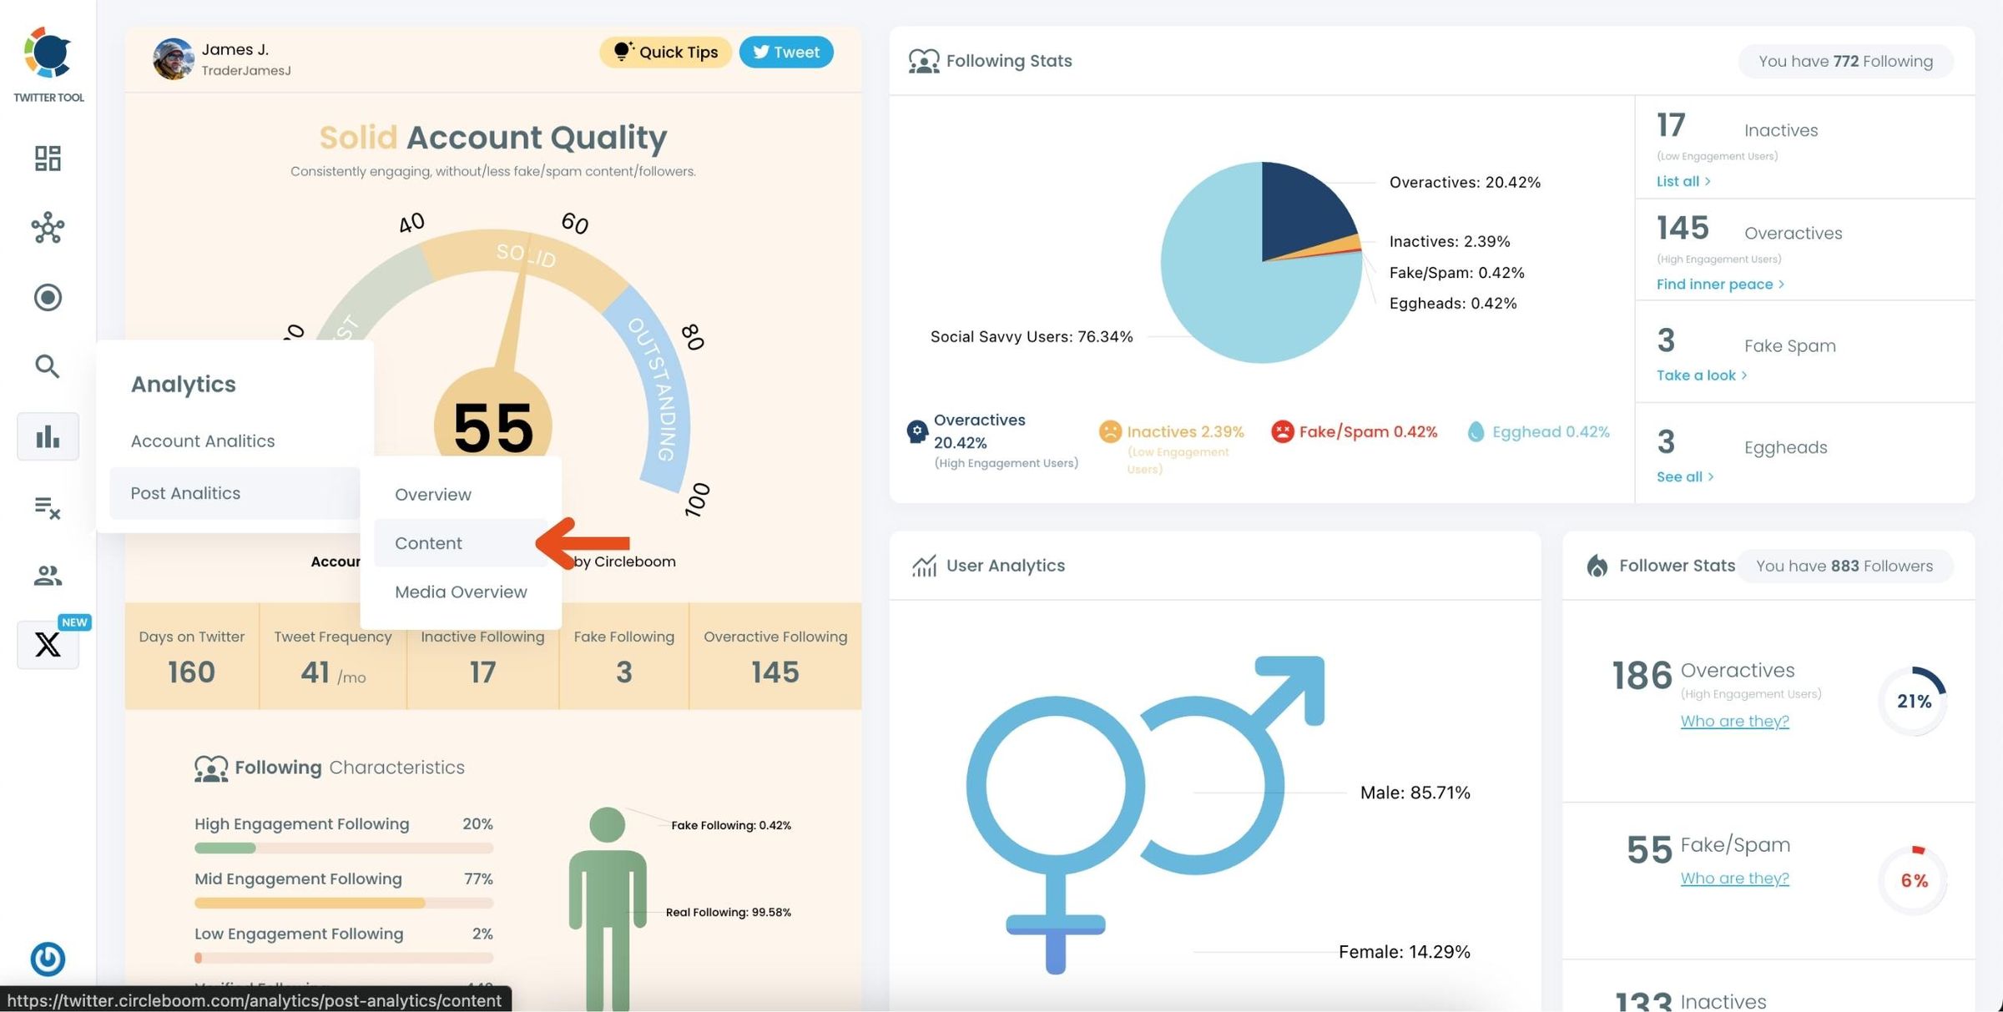This screenshot has height=1012, width=2003.
Task: Click the target circle sidebar icon
Action: click(x=48, y=297)
